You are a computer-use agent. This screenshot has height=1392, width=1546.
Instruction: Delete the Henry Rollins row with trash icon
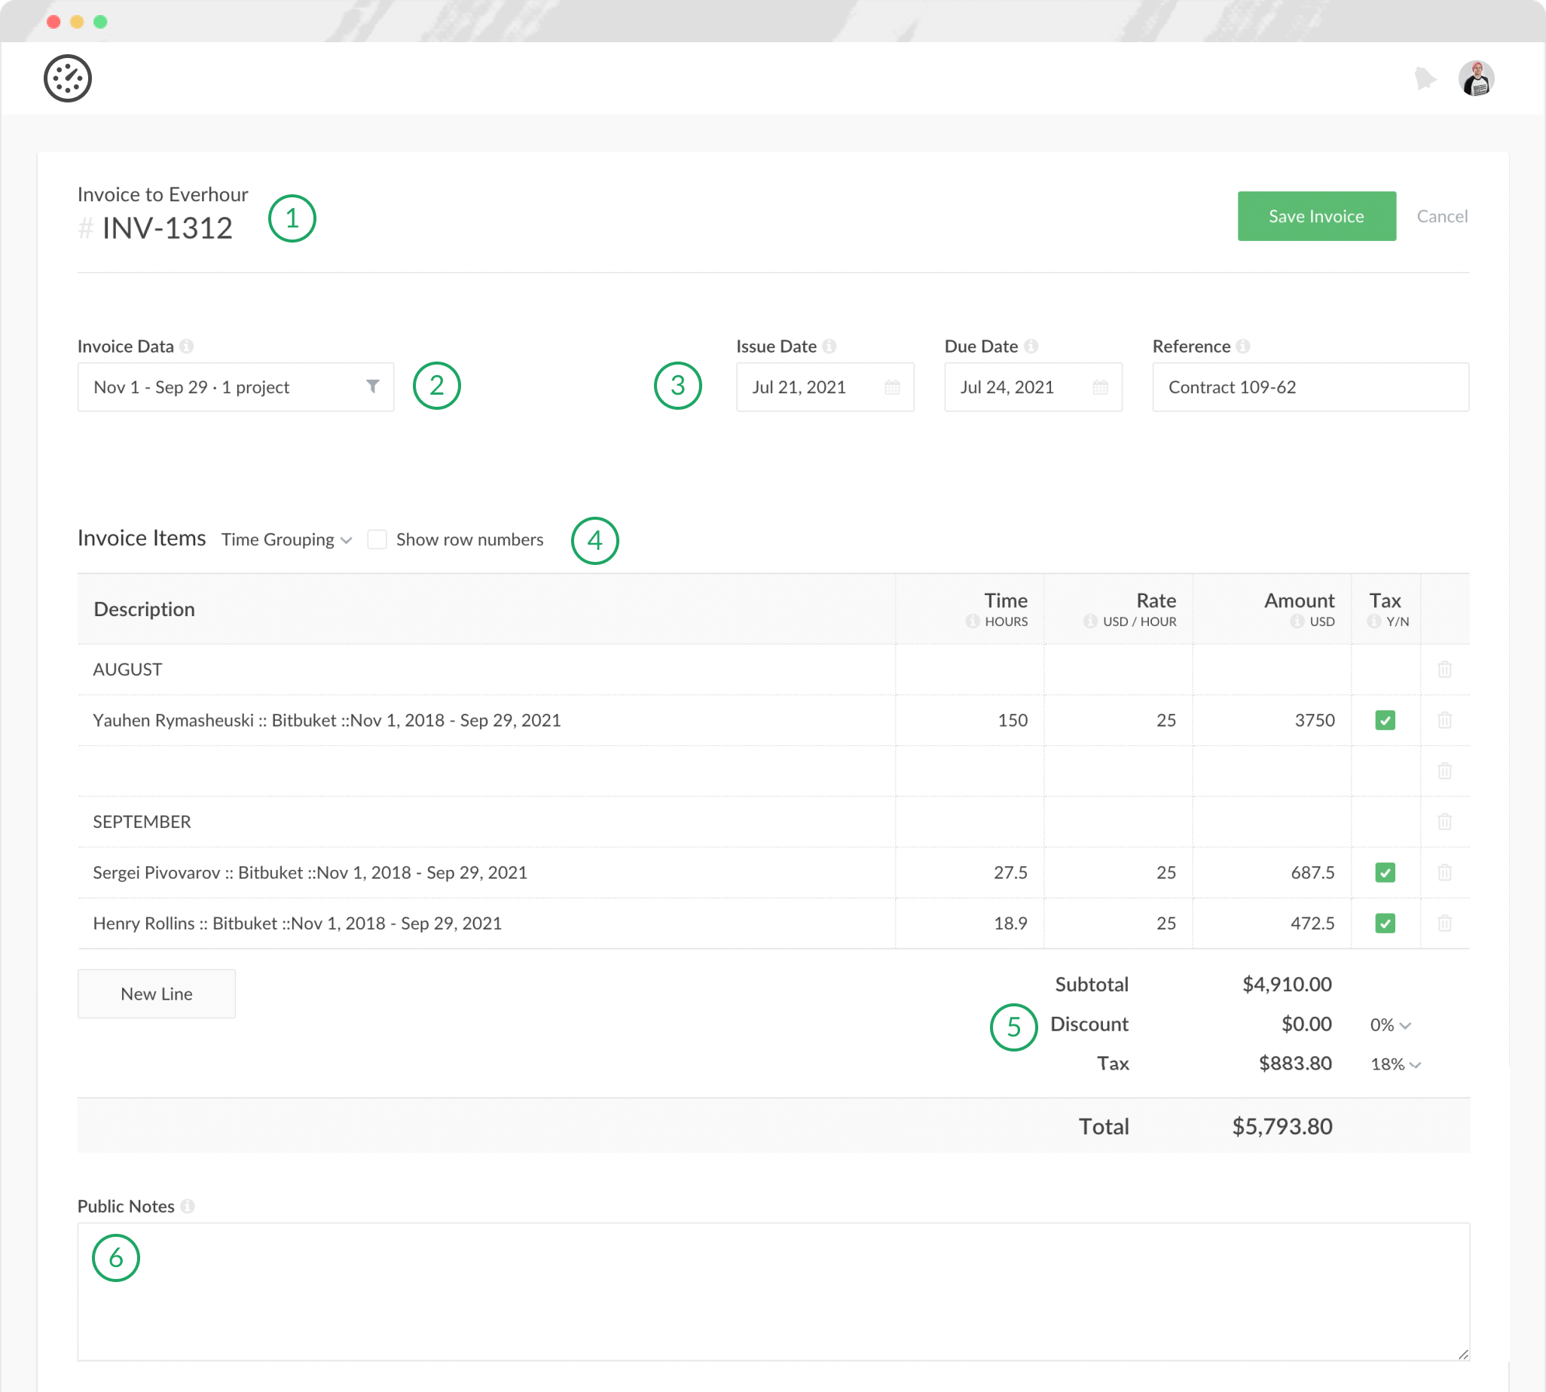[1444, 923]
